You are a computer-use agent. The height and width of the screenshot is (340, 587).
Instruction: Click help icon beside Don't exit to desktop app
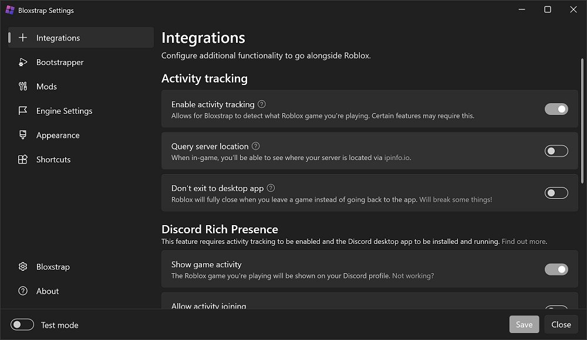click(271, 188)
